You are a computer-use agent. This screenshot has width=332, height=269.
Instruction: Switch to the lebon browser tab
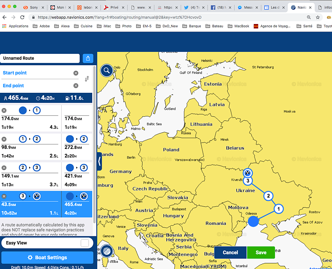click(88, 7)
